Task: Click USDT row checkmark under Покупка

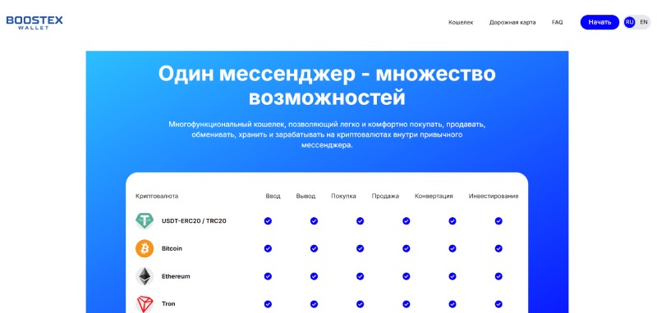Action: (360, 221)
